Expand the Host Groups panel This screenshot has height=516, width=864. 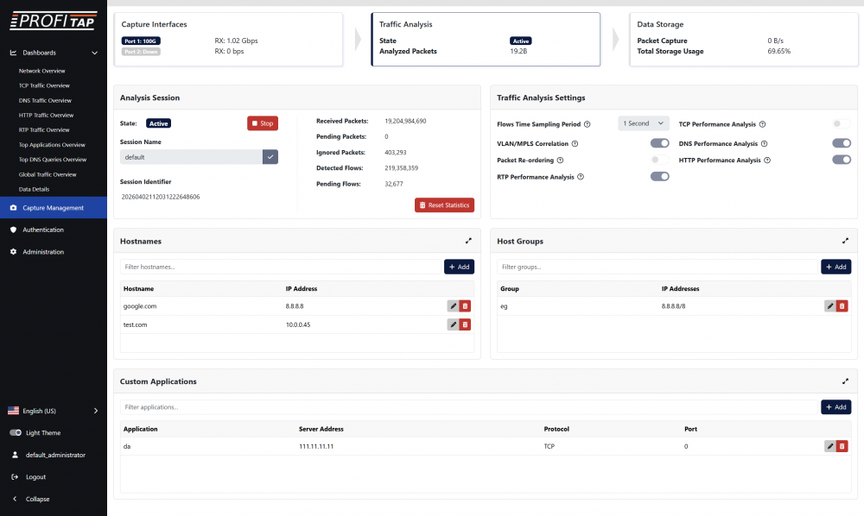pos(845,242)
